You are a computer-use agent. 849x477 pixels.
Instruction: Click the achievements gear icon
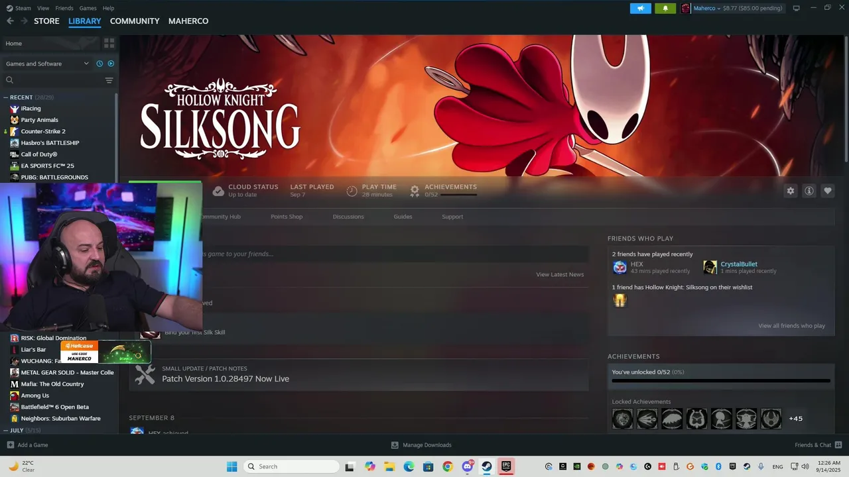point(415,191)
